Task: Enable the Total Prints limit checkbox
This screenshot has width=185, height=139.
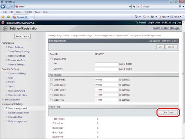Action: coord(51,80)
